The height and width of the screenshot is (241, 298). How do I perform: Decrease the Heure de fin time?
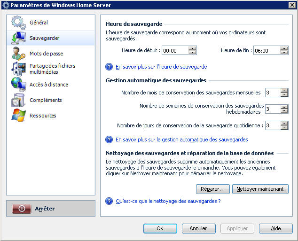pos(284,53)
